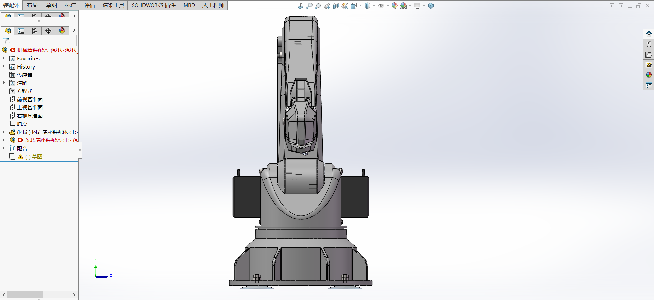The image size is (654, 300).
Task: Click the Display Style cube icon
Action: [x=367, y=6]
